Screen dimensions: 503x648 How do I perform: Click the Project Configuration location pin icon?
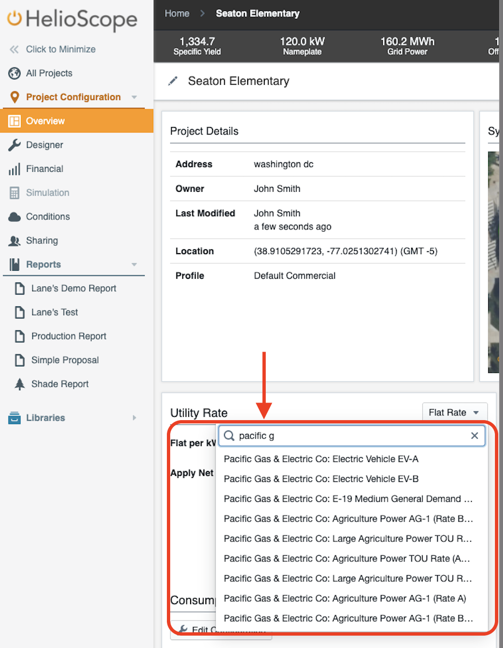pyautogui.click(x=15, y=97)
